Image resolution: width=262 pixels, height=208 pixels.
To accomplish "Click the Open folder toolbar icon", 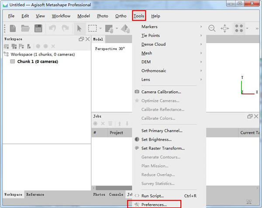I will pyautogui.click(x=25, y=28).
